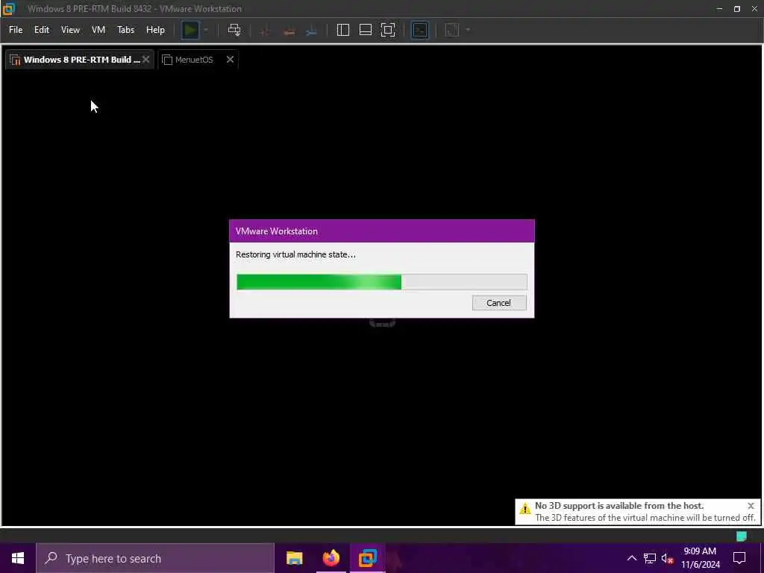Image resolution: width=764 pixels, height=573 pixels.
Task: Open the stretch display dropdown arrow
Action: click(x=468, y=30)
